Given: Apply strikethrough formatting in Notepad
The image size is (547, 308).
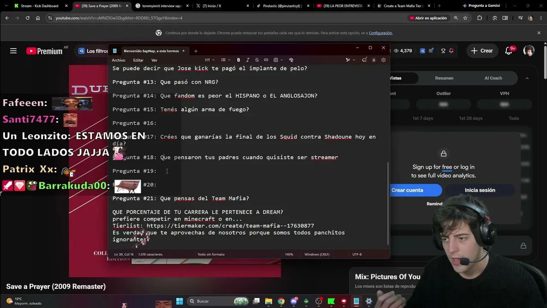Looking at the screenshot, I should point(257,60).
